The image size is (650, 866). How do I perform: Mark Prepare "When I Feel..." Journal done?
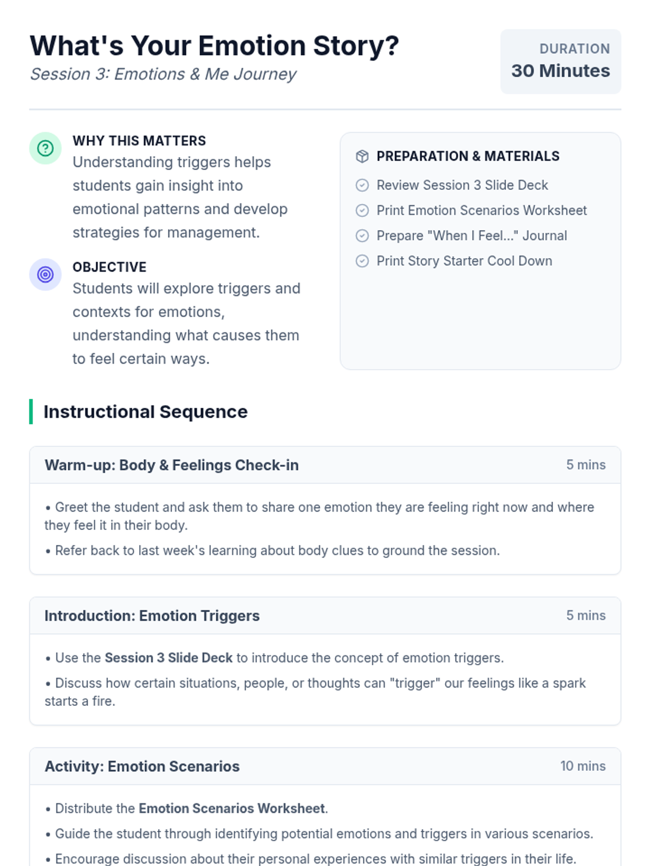tap(362, 236)
